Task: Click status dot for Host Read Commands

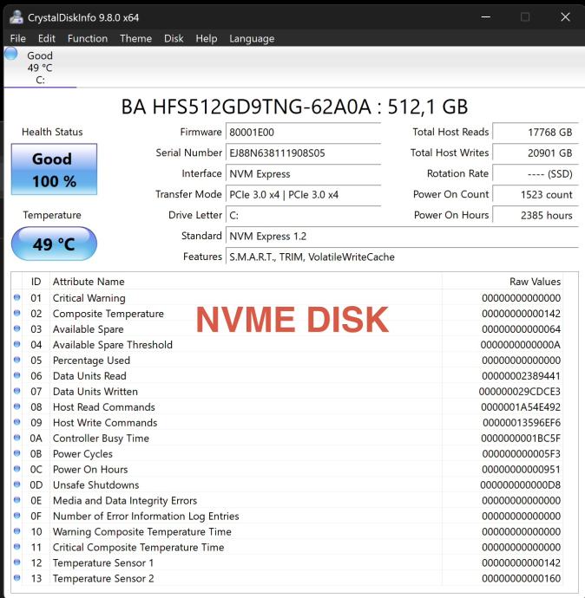Action: 16,406
